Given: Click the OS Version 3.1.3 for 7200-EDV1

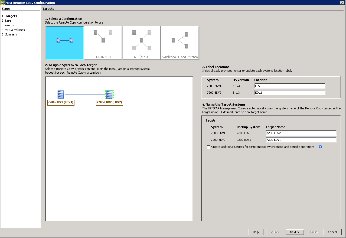Looking at the screenshot, I should point(236,86).
